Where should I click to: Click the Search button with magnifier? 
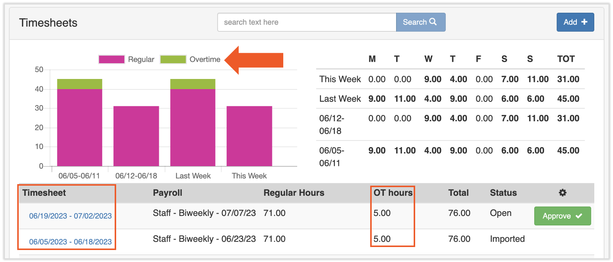(420, 22)
